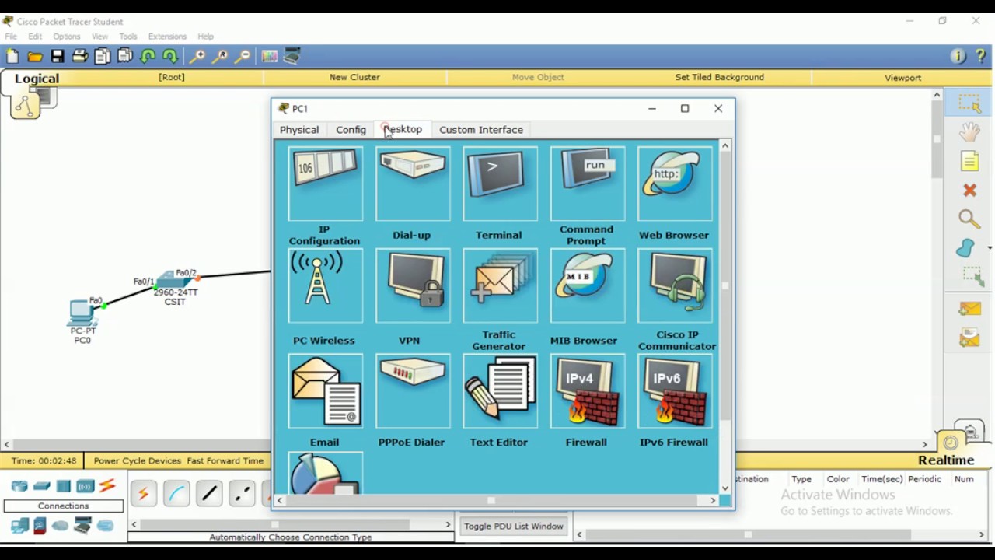This screenshot has height=560, width=995.
Task: Choose the Add Complex PDU envelope
Action: coord(969,338)
